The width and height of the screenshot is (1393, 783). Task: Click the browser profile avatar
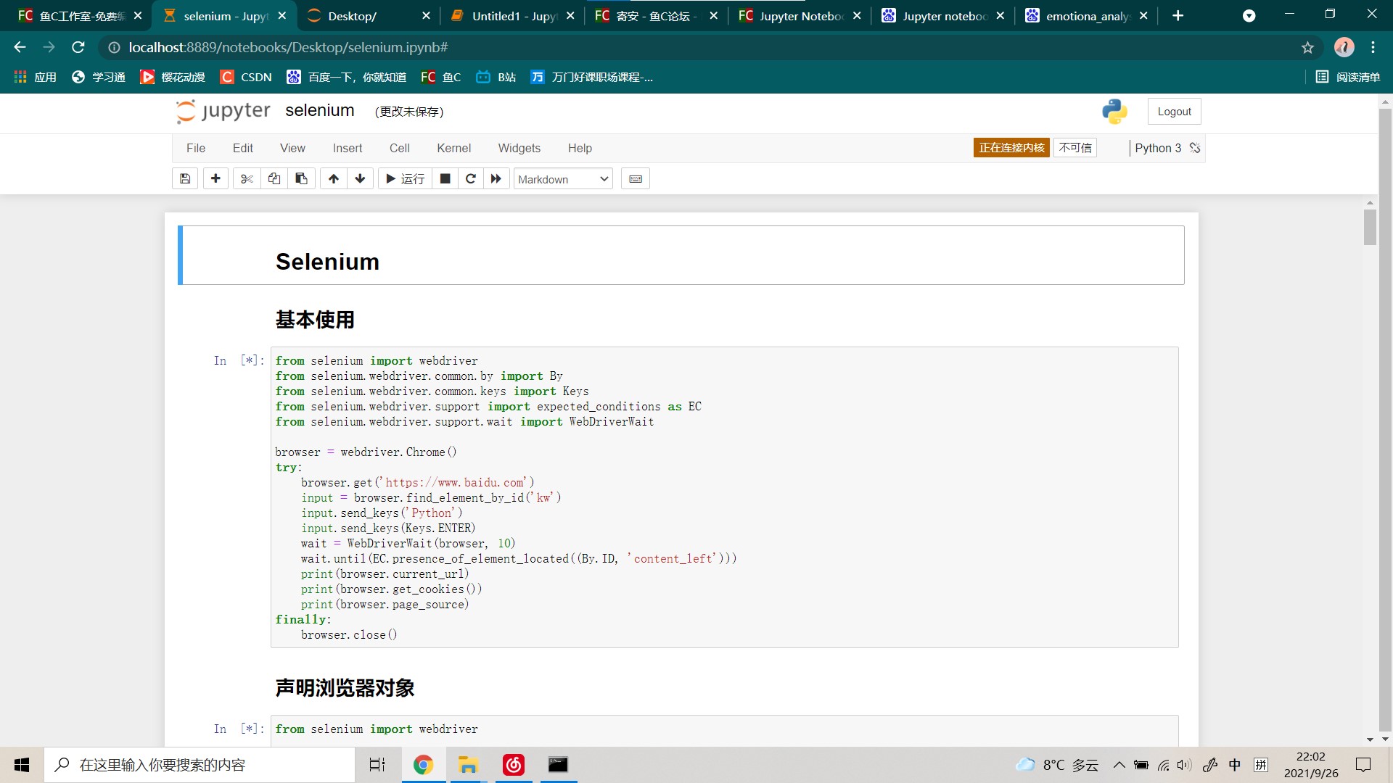pyautogui.click(x=1344, y=47)
